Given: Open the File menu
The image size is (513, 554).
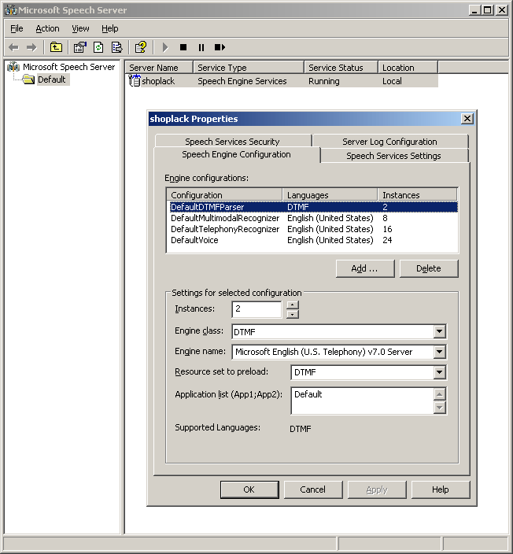Looking at the screenshot, I should click(x=17, y=28).
